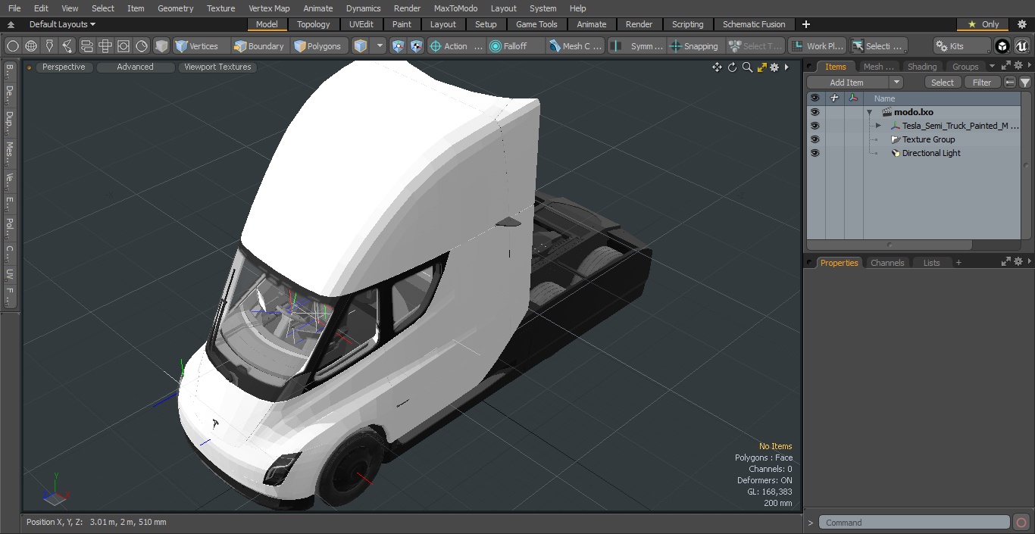Open the Perspective view type dropdown
This screenshot has width=1035, height=534.
64,67
